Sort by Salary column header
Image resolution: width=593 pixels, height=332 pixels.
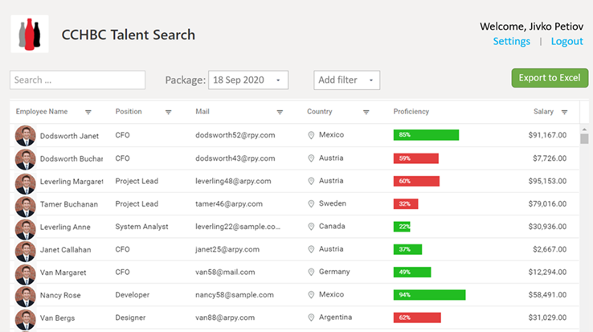pyautogui.click(x=543, y=112)
